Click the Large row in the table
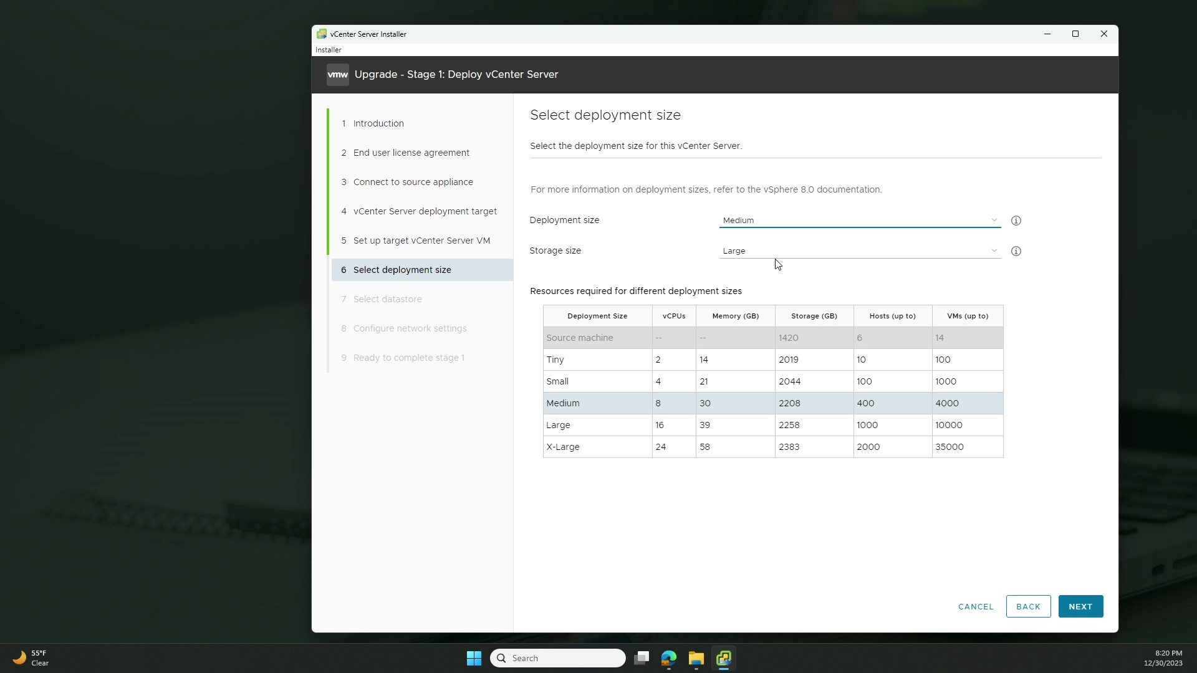Image resolution: width=1197 pixels, height=673 pixels. point(773,425)
